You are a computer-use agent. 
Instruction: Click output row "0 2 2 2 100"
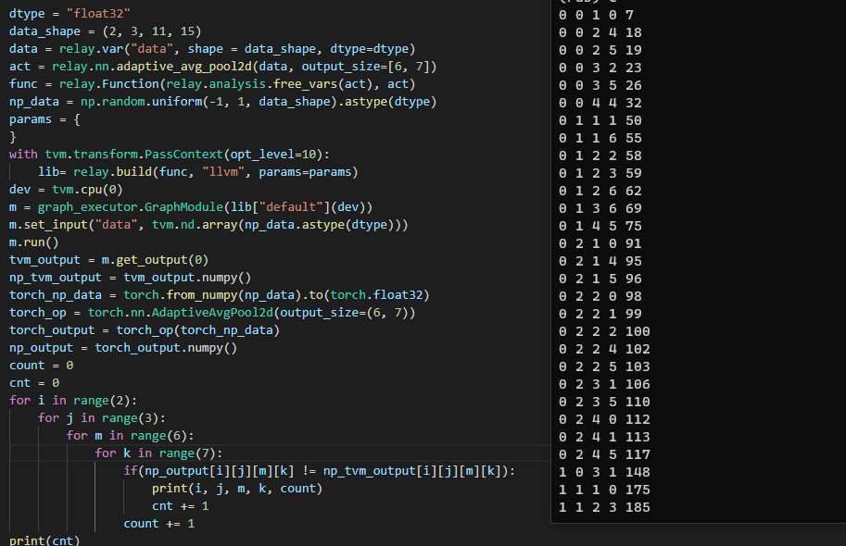click(x=605, y=331)
